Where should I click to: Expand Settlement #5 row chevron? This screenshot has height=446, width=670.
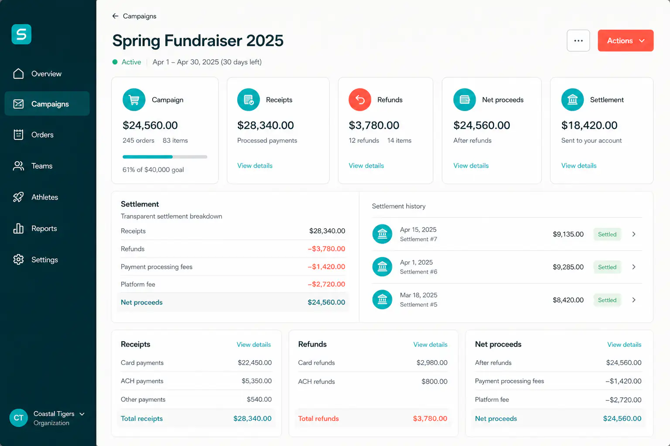point(634,300)
